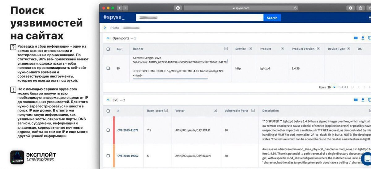Open the Vector column filter dropdown

(x=215, y=111)
